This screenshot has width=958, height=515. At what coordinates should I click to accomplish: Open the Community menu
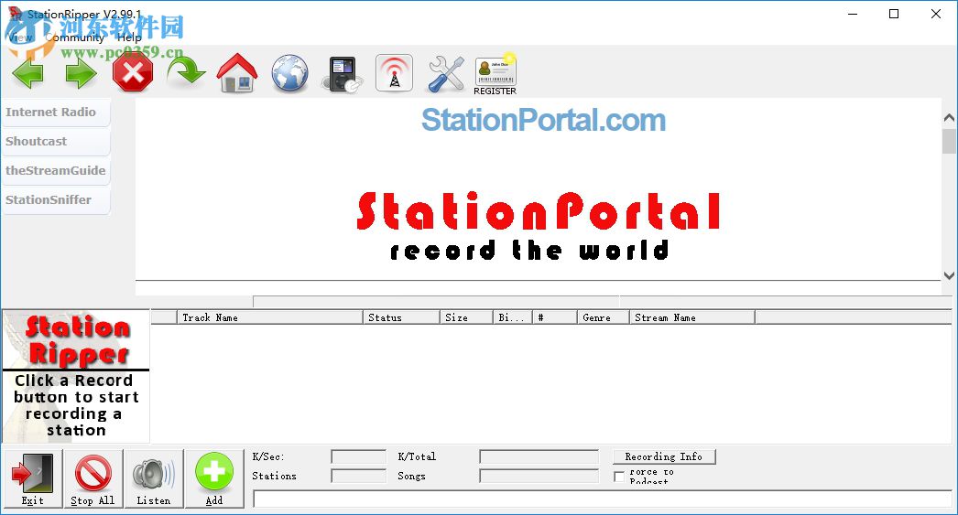click(x=74, y=38)
